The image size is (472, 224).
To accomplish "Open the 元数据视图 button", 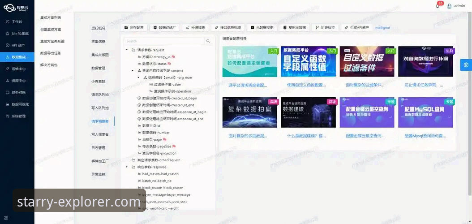I will pyautogui.click(x=262, y=27).
